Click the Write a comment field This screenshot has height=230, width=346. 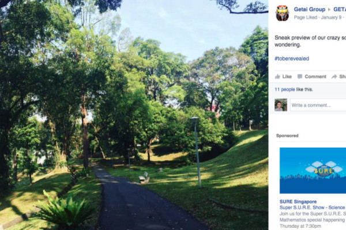[x=318, y=105]
